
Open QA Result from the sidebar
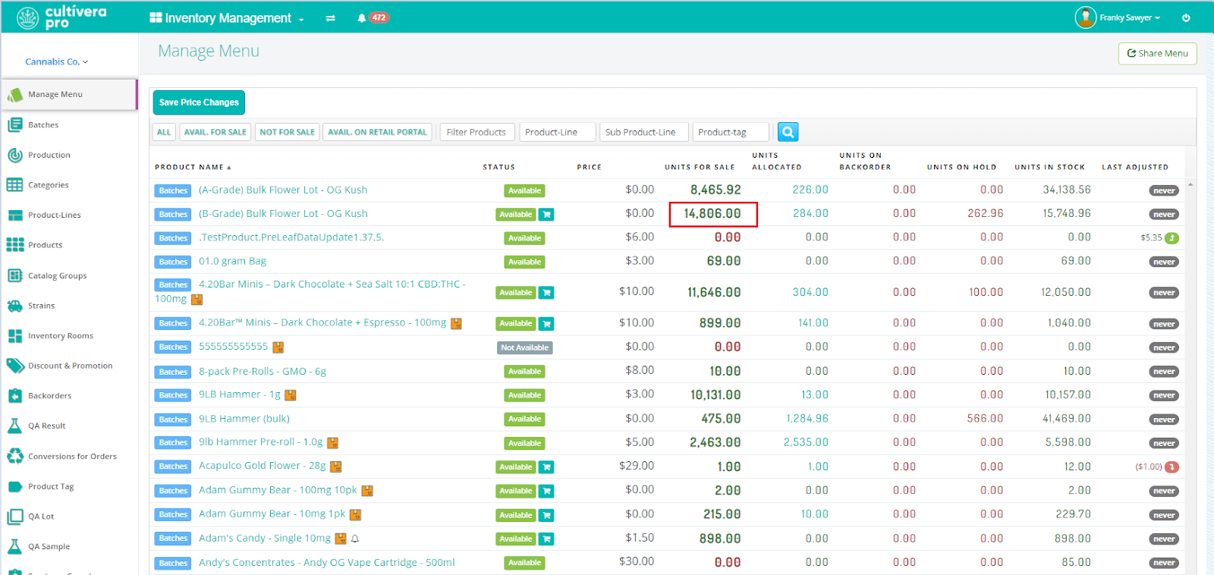(46, 426)
